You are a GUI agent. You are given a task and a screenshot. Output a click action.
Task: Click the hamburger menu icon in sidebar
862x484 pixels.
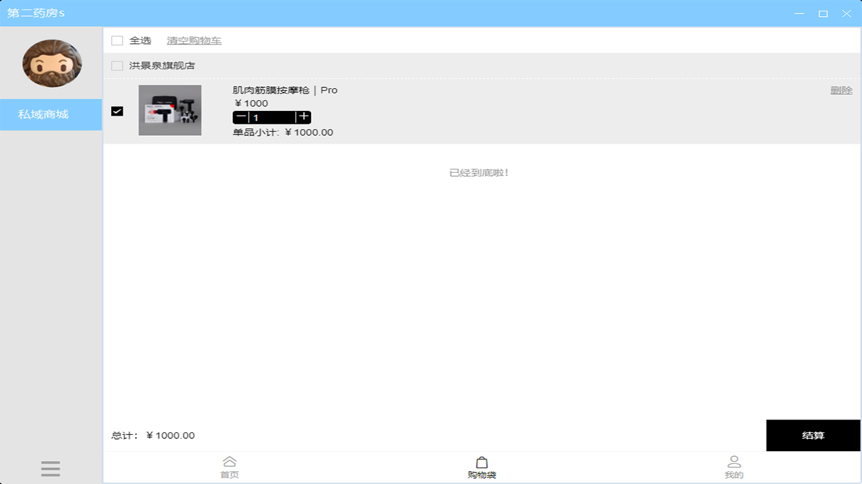pos(51,469)
